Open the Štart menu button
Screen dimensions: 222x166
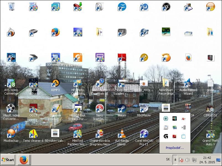coord(8,160)
